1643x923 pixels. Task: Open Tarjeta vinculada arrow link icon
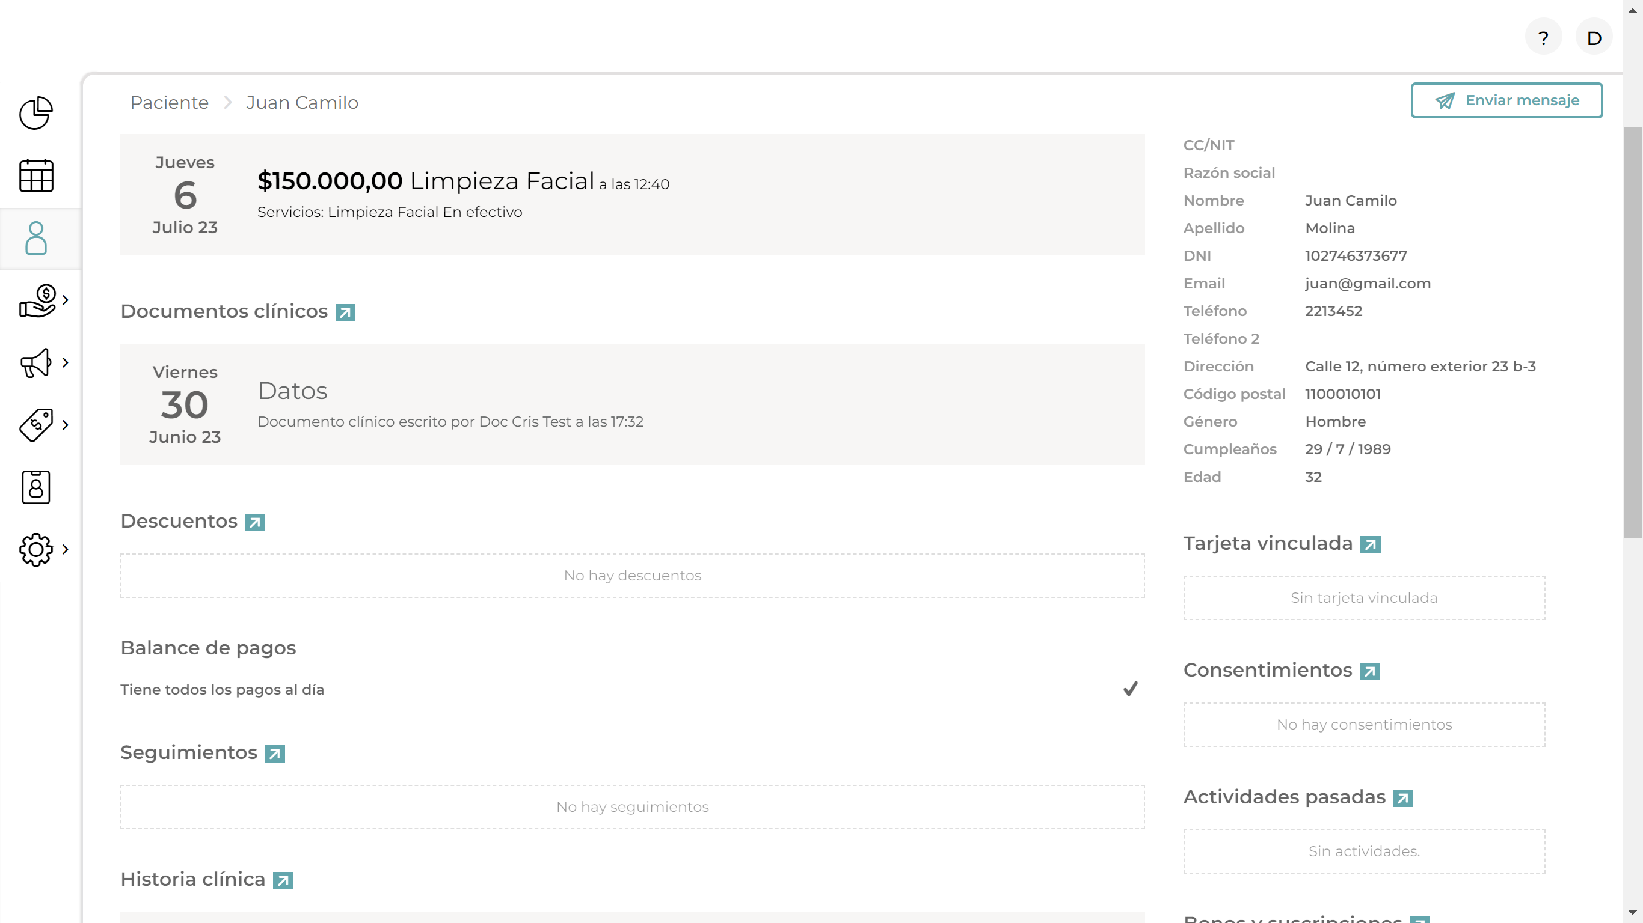pyautogui.click(x=1370, y=544)
